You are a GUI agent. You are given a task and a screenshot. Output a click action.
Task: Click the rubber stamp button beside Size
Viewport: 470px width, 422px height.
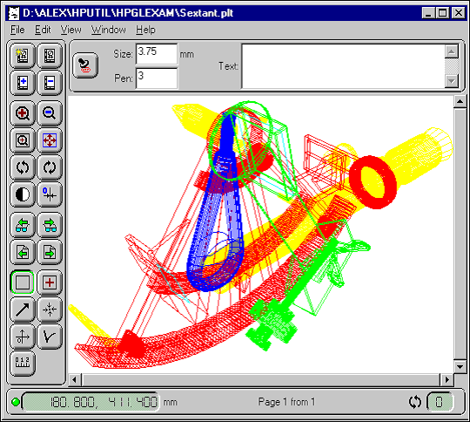tap(85, 65)
